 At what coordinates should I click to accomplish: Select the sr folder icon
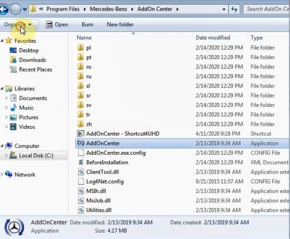pos(80,95)
